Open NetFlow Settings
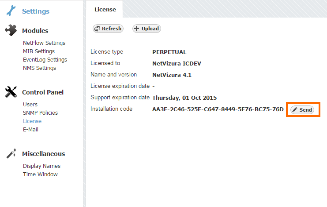 pos(44,43)
